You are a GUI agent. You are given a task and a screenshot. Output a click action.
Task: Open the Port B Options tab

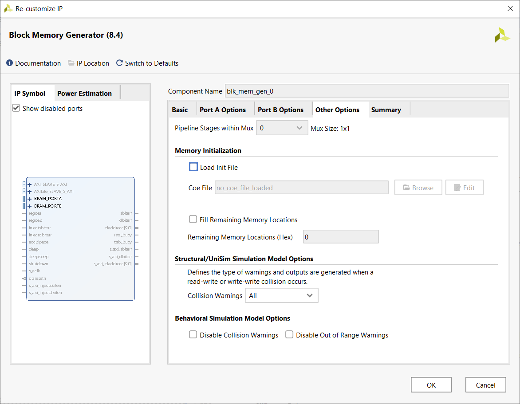(x=280, y=110)
